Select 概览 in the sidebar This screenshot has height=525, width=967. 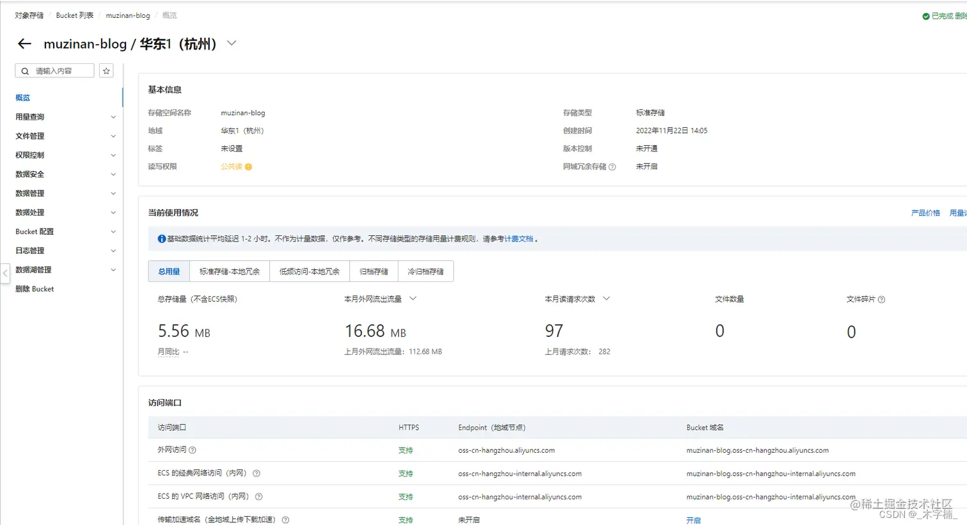click(23, 98)
